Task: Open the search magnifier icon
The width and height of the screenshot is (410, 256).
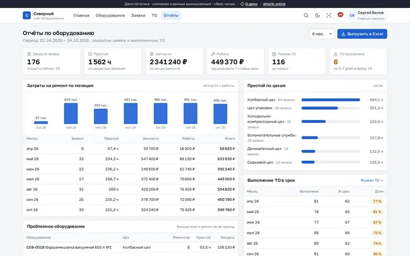Action: (x=306, y=15)
